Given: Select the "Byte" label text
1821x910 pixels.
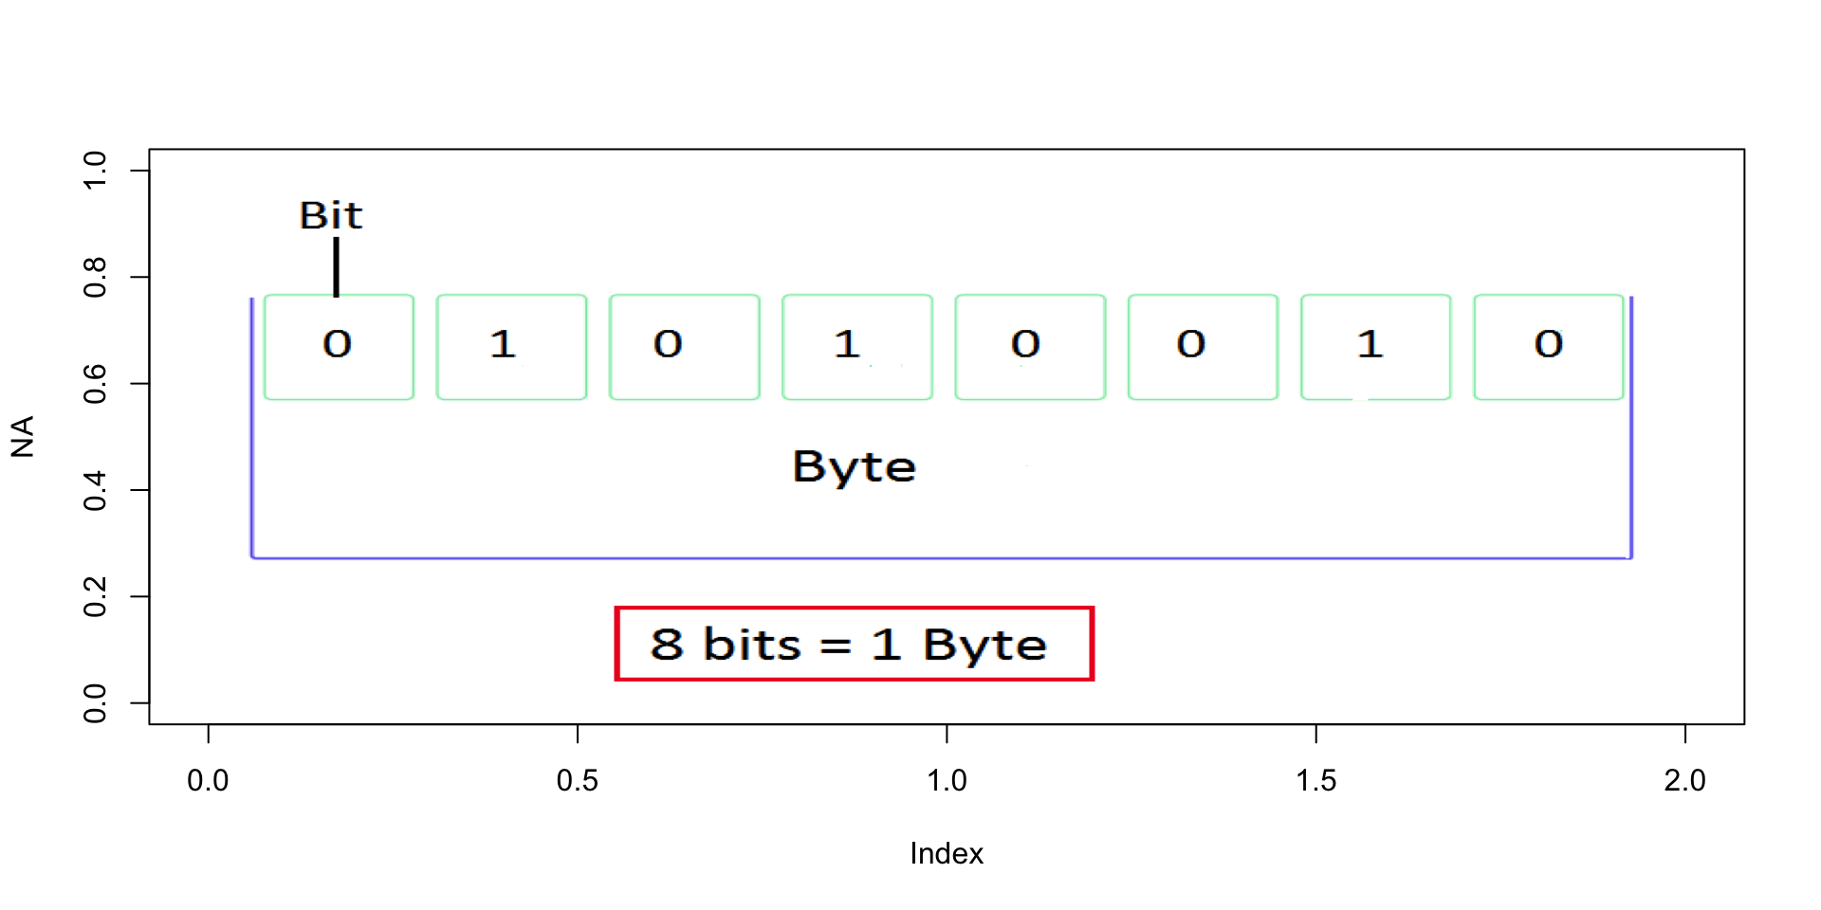Looking at the screenshot, I should (x=854, y=467).
